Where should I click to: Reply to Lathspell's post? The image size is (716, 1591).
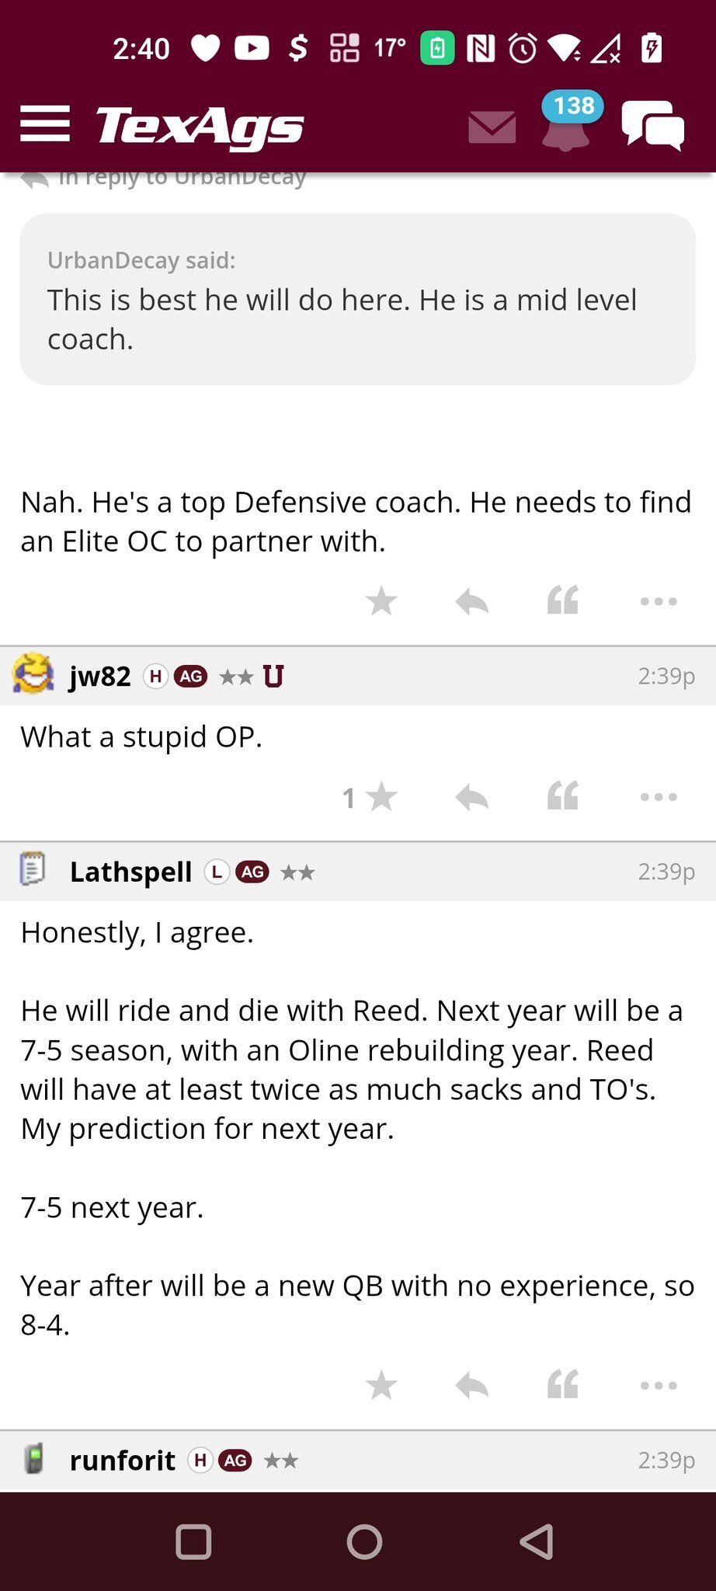[x=471, y=1385]
